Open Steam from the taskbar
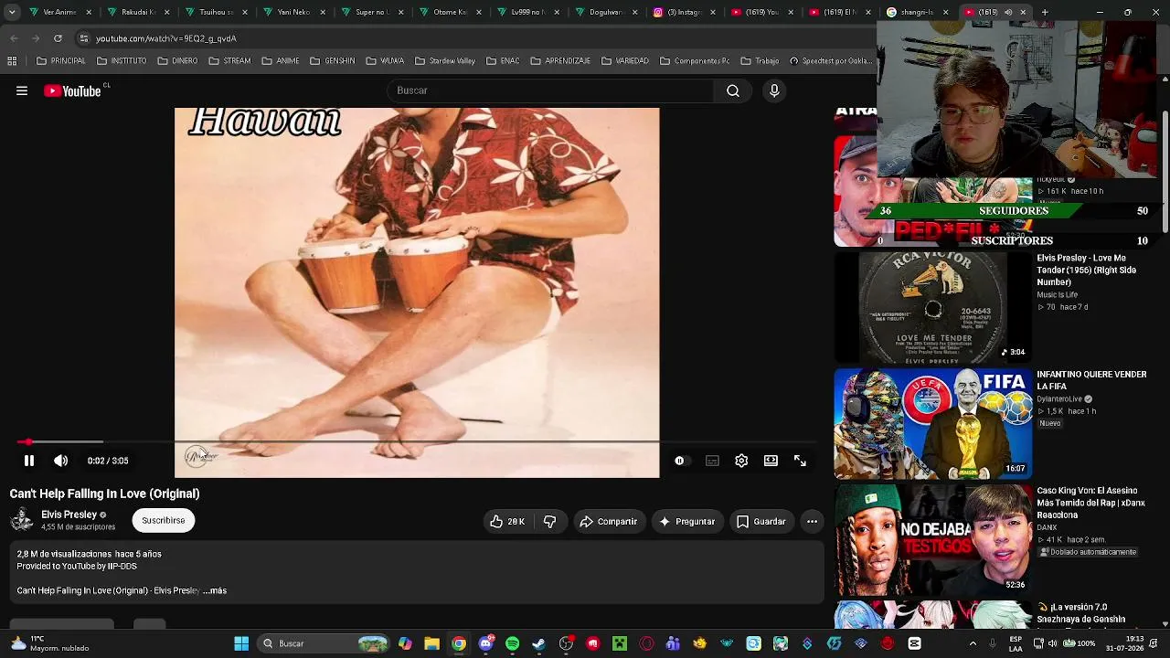This screenshot has width=1170, height=658. (x=539, y=643)
